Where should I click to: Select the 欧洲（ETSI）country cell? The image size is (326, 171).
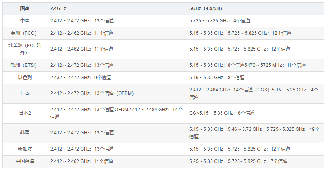pos(25,65)
